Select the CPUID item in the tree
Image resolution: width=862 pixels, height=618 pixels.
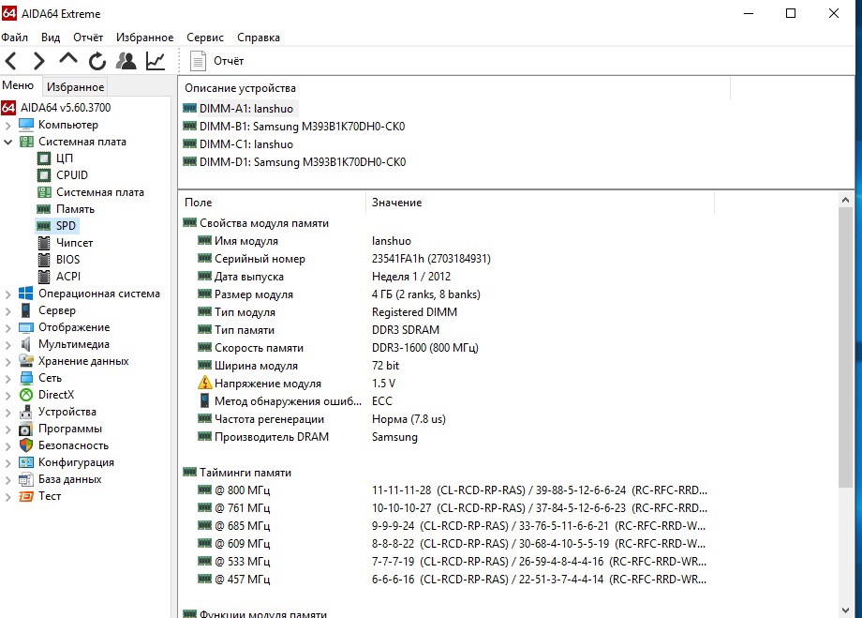[72, 175]
